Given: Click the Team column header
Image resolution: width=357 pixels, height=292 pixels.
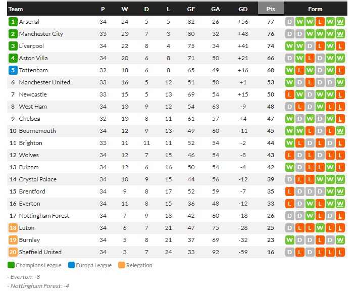Looking at the screenshot, I should coord(16,9).
